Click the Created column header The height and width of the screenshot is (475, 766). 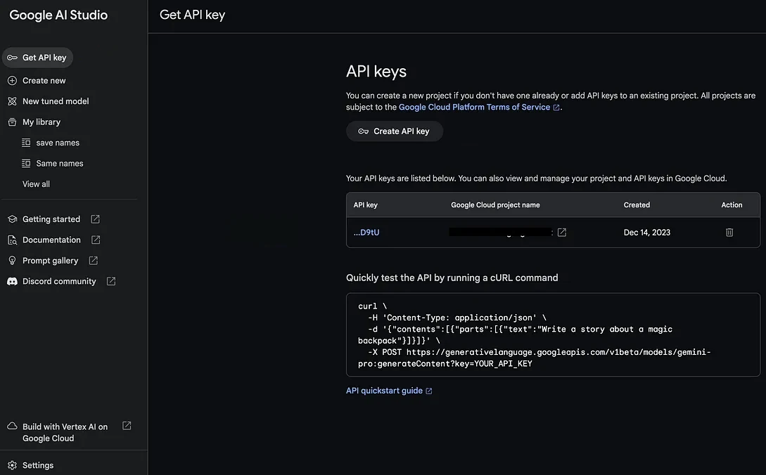point(637,205)
